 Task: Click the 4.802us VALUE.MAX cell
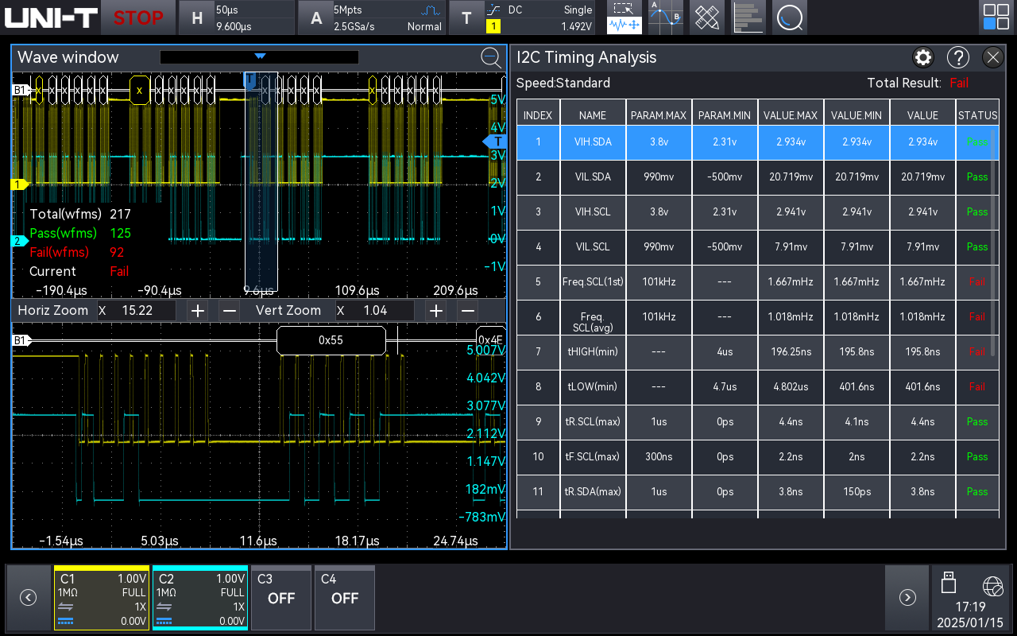tap(791, 387)
